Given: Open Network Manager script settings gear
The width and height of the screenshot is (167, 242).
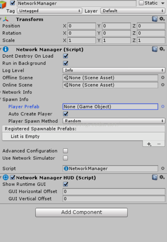Looking at the screenshot, I should (162, 49).
